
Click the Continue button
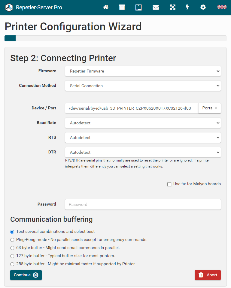(x=26, y=275)
